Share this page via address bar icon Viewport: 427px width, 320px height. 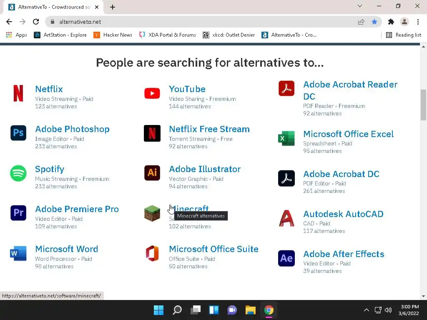361,22
